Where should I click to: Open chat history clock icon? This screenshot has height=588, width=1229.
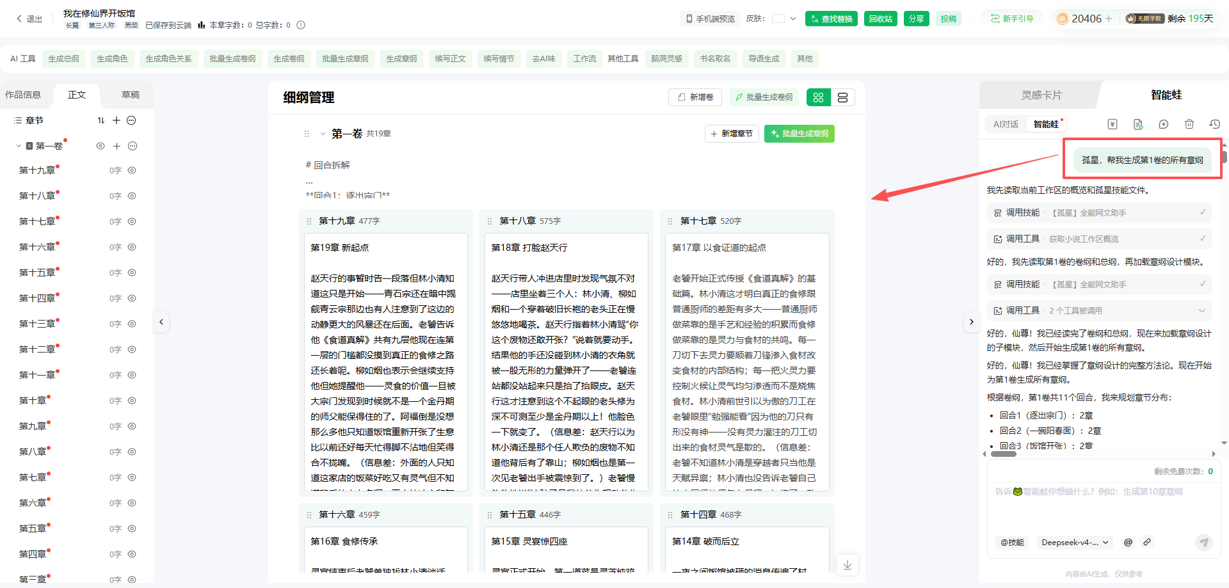pyautogui.click(x=1214, y=124)
